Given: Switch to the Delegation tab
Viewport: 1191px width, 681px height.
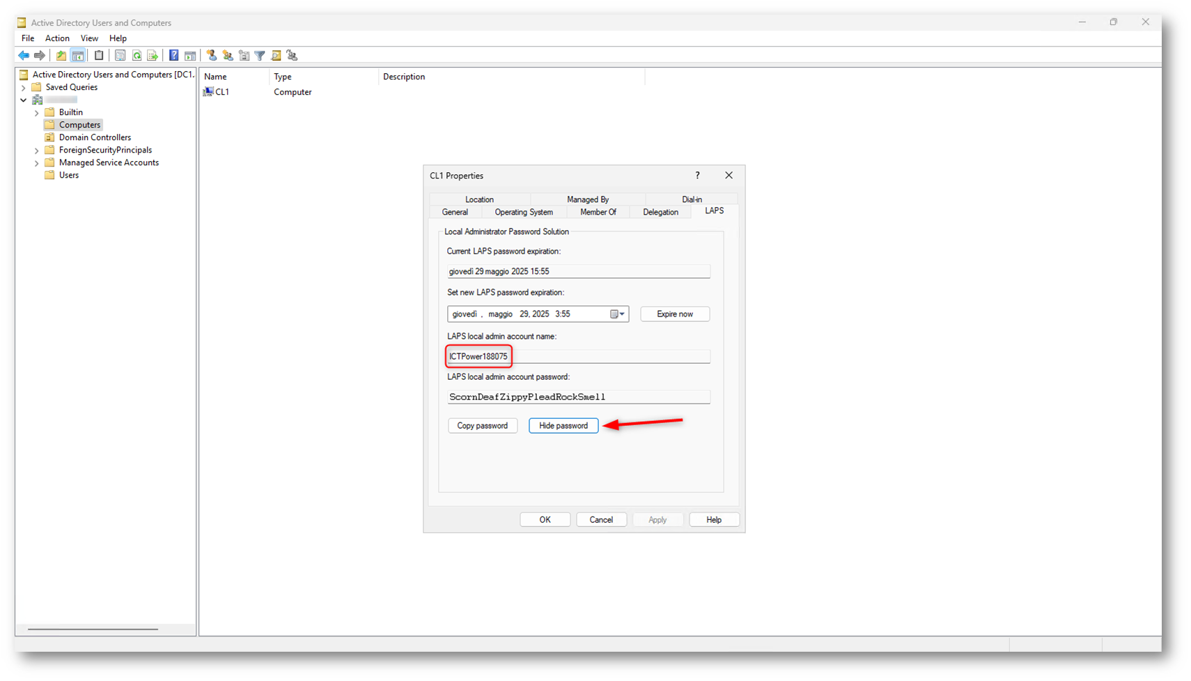Looking at the screenshot, I should [660, 212].
